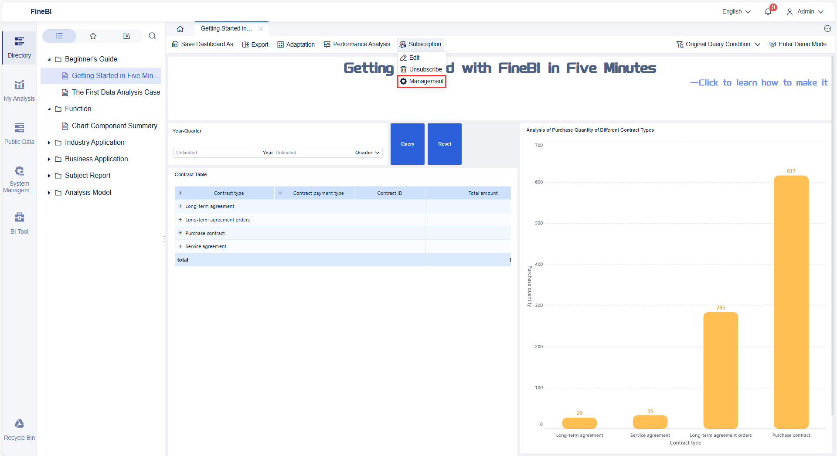
Task: Expand the Contract payment type column header
Action: 280,193
